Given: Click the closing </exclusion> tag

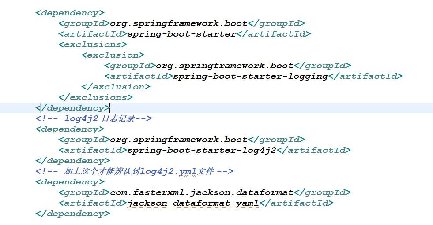Looking at the screenshot, I should (116, 87).
